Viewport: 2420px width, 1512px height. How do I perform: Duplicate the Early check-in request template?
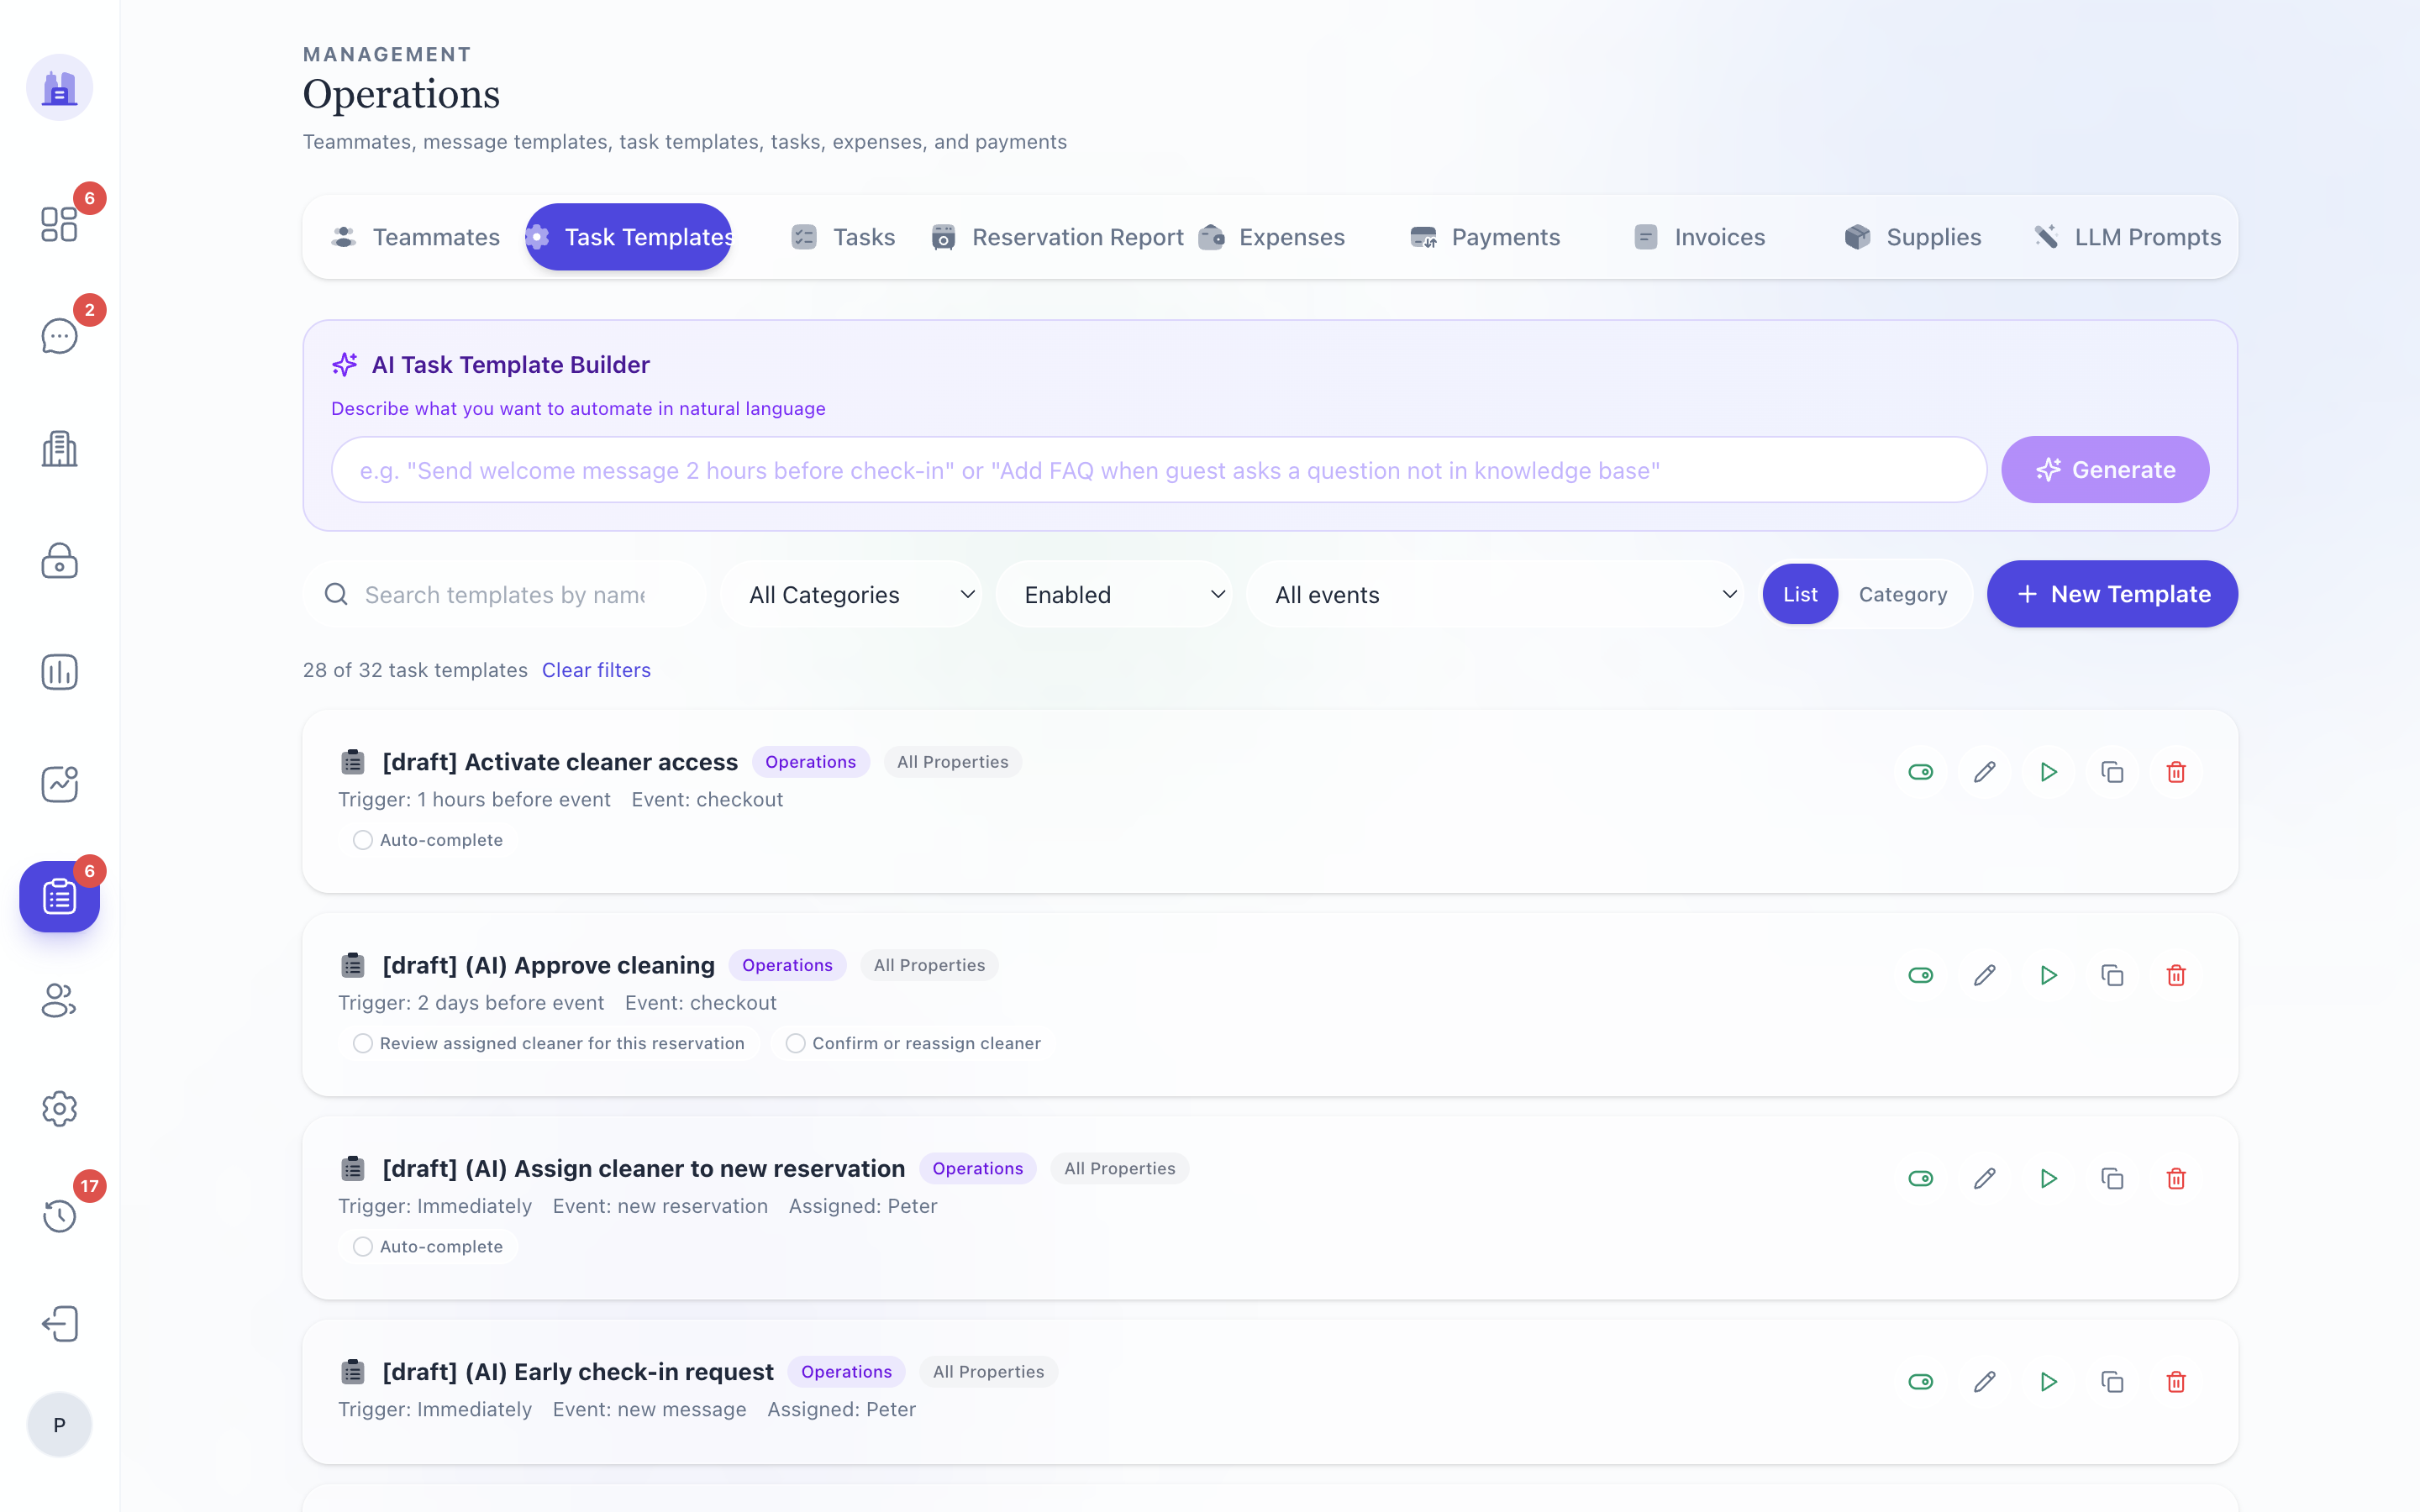click(x=2112, y=1382)
